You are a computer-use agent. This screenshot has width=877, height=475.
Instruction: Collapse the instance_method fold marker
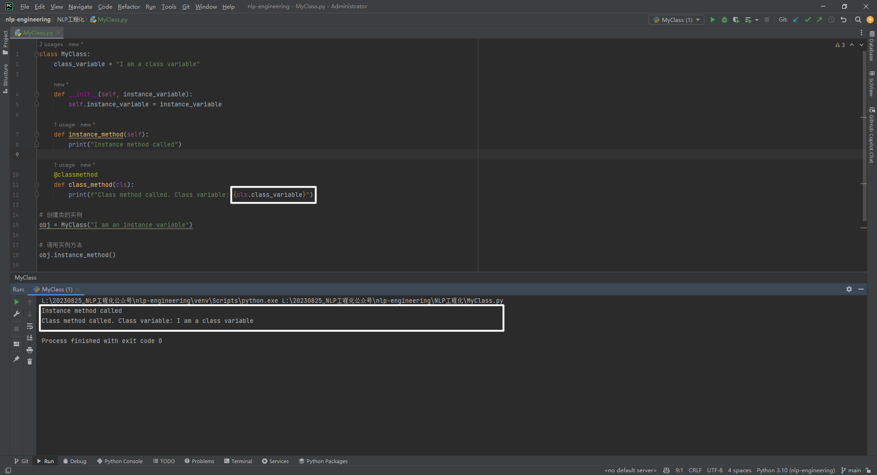(x=37, y=134)
